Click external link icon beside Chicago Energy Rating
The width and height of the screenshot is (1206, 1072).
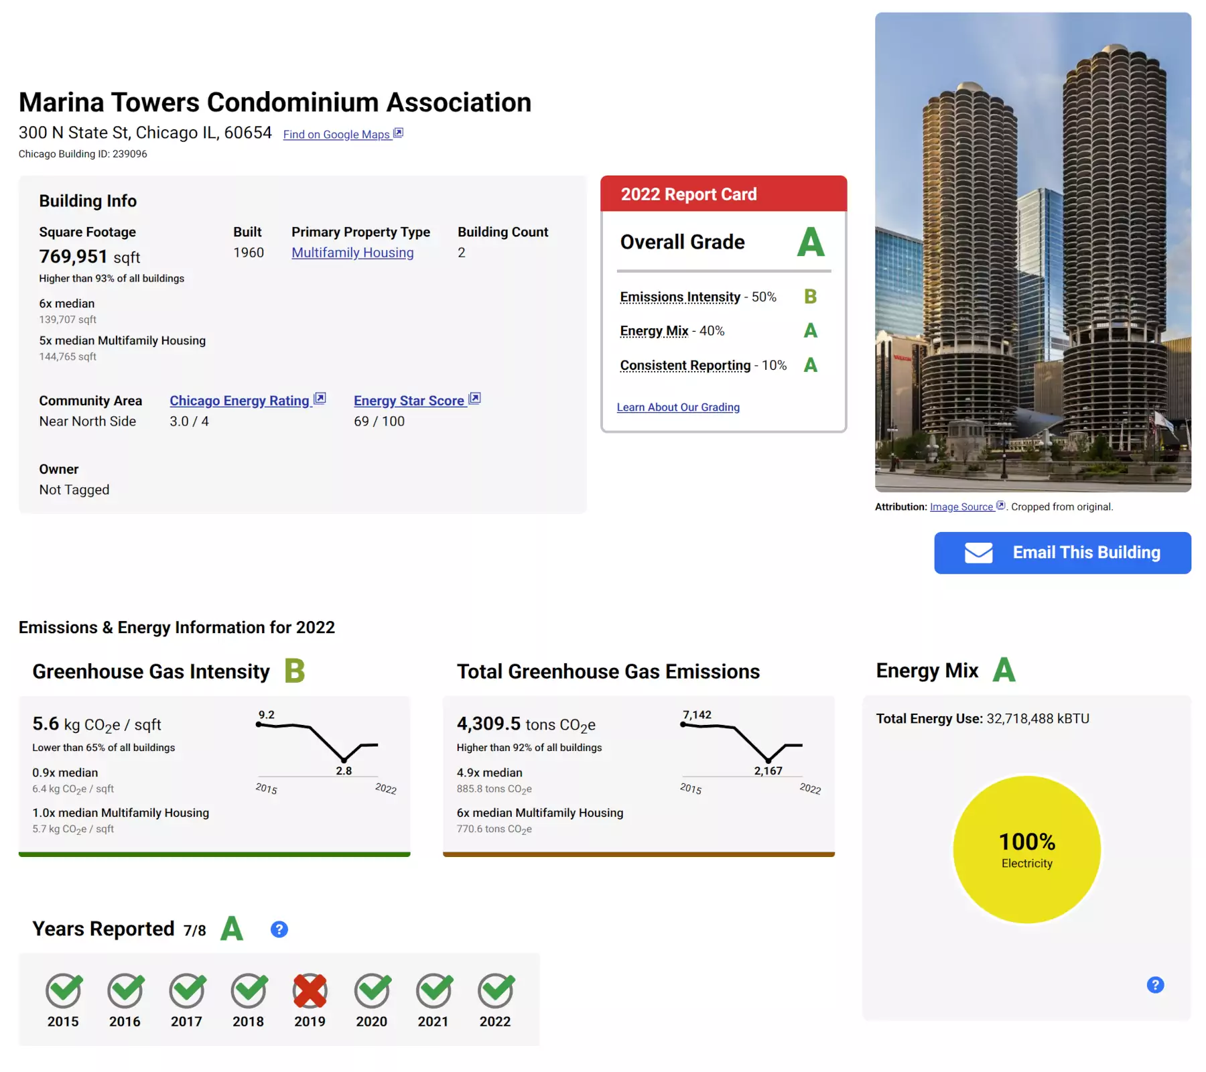[320, 399]
